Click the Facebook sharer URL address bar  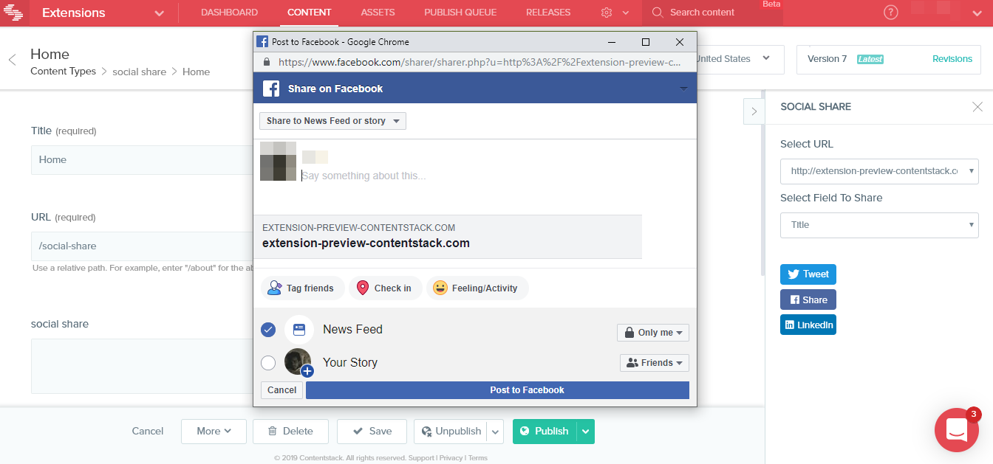[x=479, y=63]
